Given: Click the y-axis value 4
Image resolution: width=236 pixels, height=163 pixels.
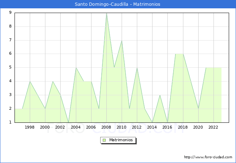Looking at the screenshot, I should pyautogui.click(x=10, y=81).
